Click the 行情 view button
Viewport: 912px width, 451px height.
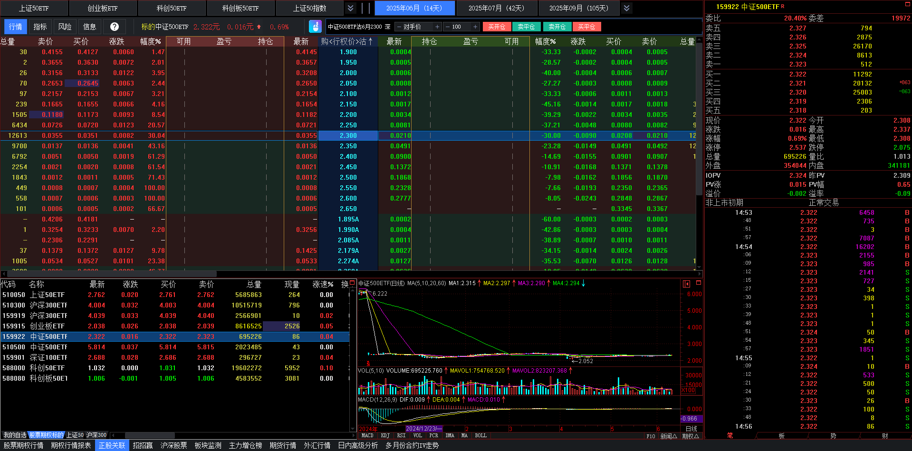tap(16, 27)
